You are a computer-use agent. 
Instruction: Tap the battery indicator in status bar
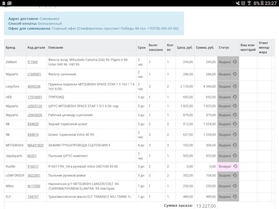262,3
